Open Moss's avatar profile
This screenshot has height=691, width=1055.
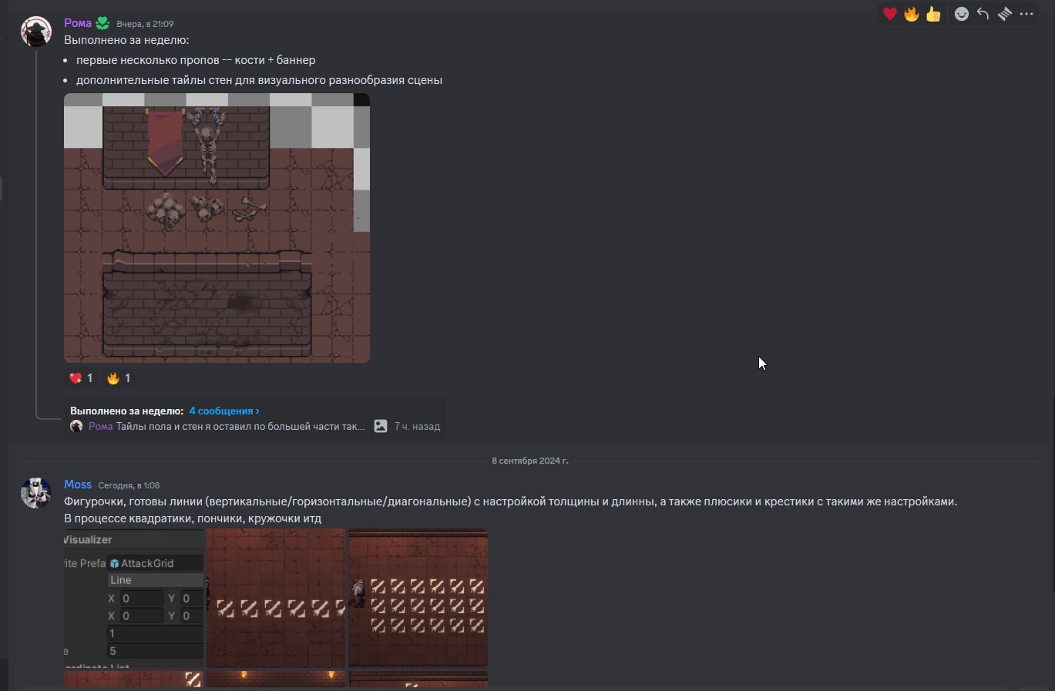pos(35,493)
